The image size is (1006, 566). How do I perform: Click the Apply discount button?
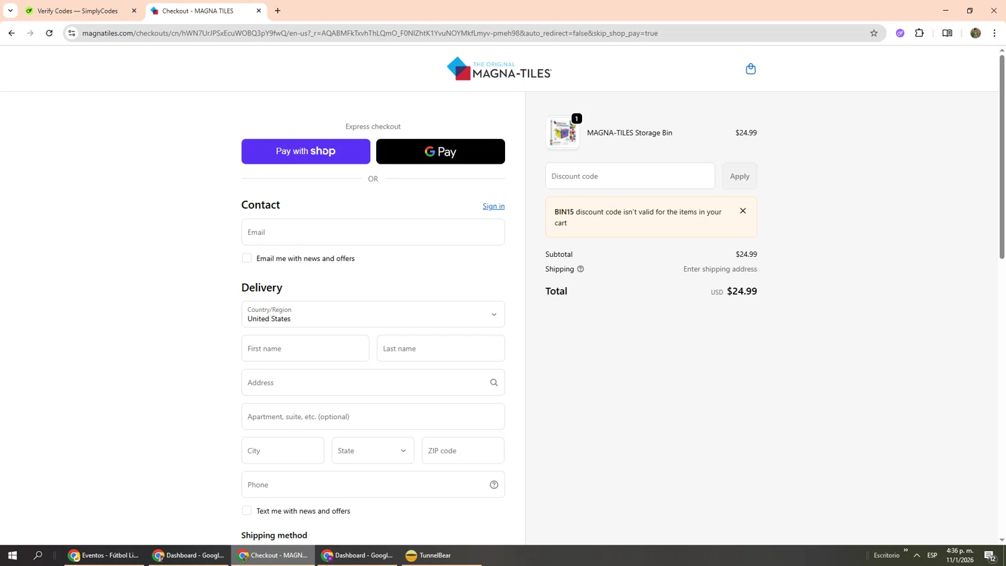(739, 176)
